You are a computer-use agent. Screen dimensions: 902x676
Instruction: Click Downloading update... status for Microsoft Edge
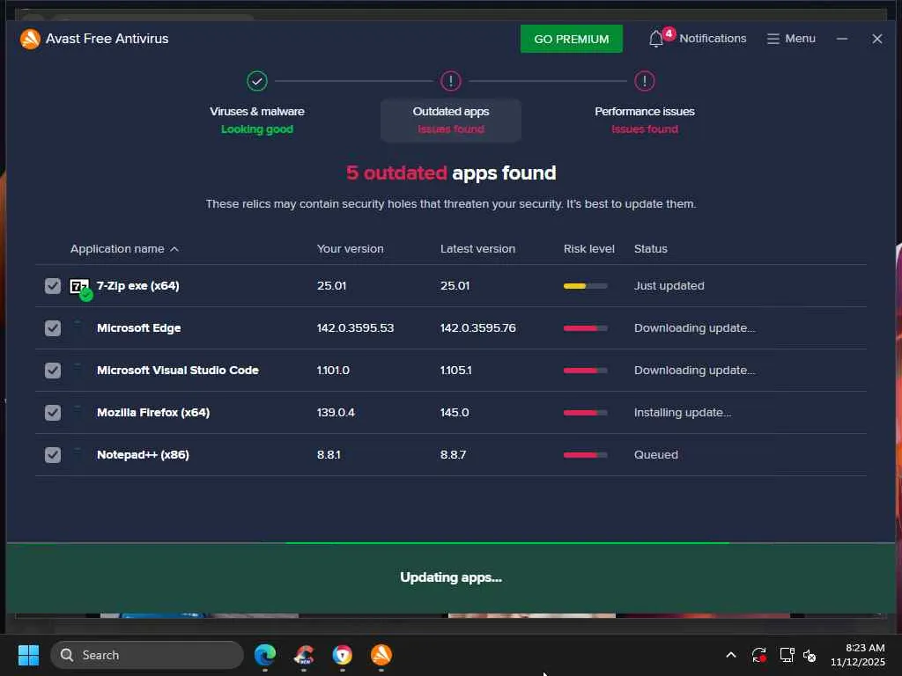pos(695,327)
